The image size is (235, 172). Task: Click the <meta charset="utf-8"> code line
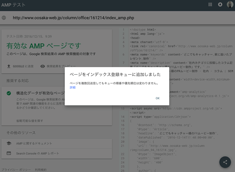pyautogui.click(x=149, y=42)
